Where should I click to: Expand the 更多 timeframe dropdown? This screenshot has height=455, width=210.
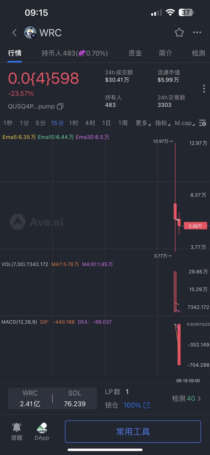(143, 123)
